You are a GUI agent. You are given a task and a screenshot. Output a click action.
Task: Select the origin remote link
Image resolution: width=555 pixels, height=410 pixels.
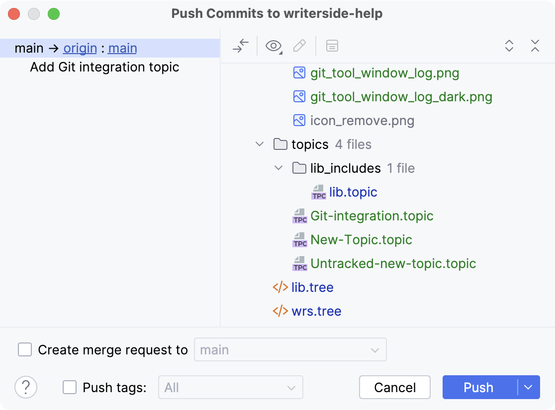tap(80, 48)
